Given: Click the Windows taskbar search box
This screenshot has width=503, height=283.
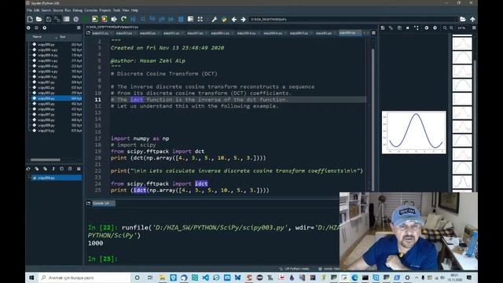Looking at the screenshot, I should [84, 277].
